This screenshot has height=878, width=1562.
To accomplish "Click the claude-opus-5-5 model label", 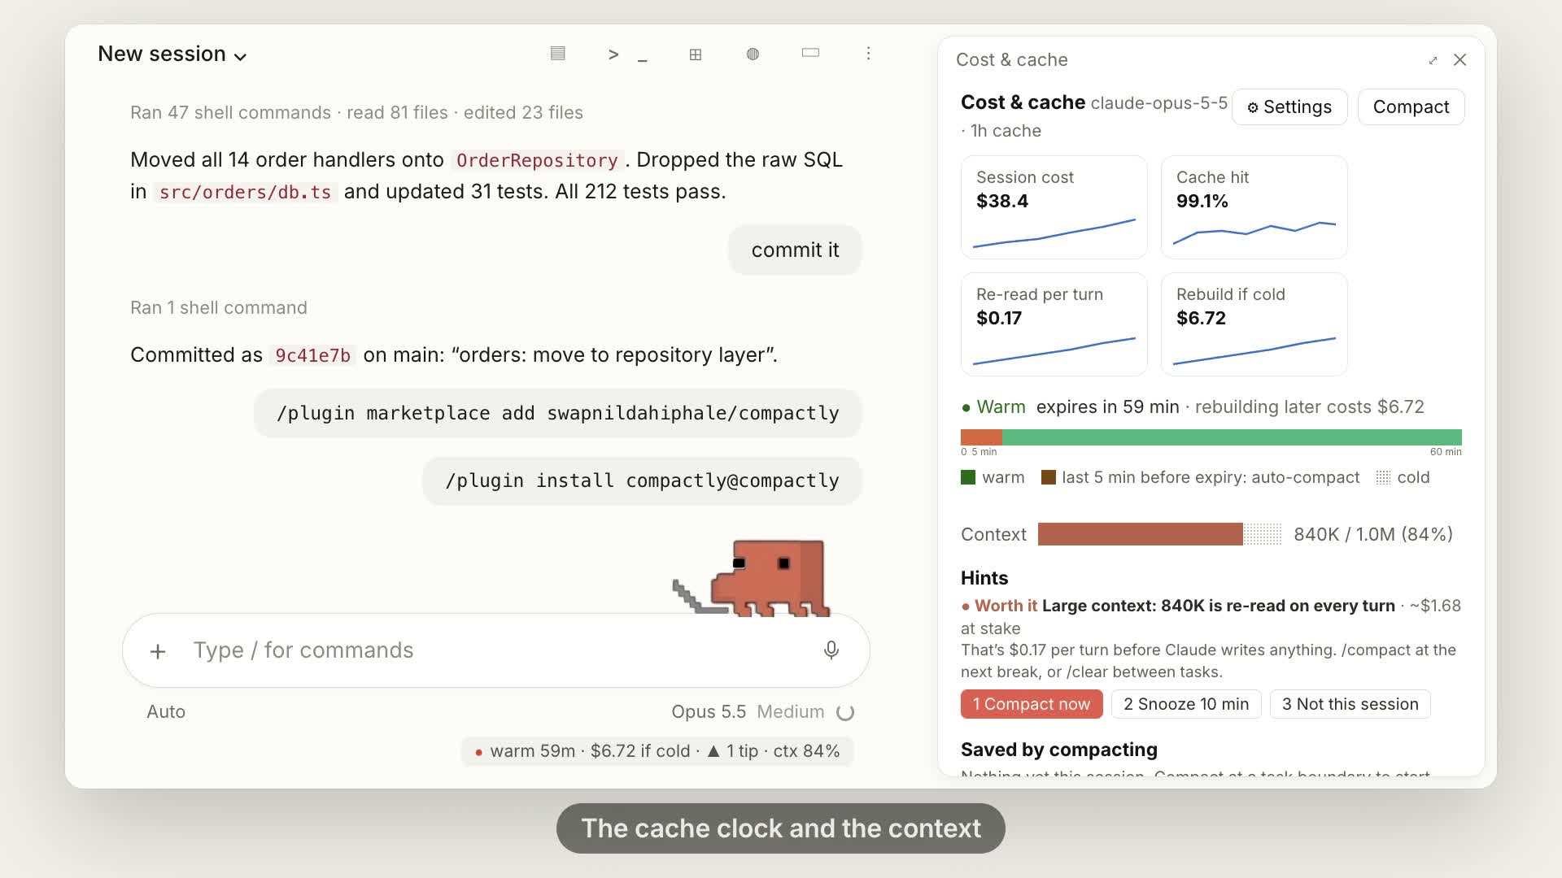I will point(1158,103).
